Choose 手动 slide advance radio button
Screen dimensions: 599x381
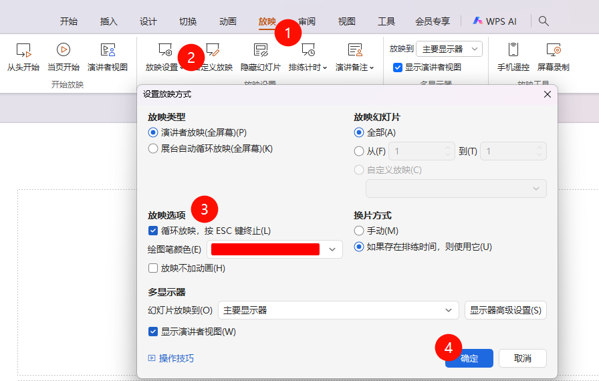pyautogui.click(x=359, y=231)
